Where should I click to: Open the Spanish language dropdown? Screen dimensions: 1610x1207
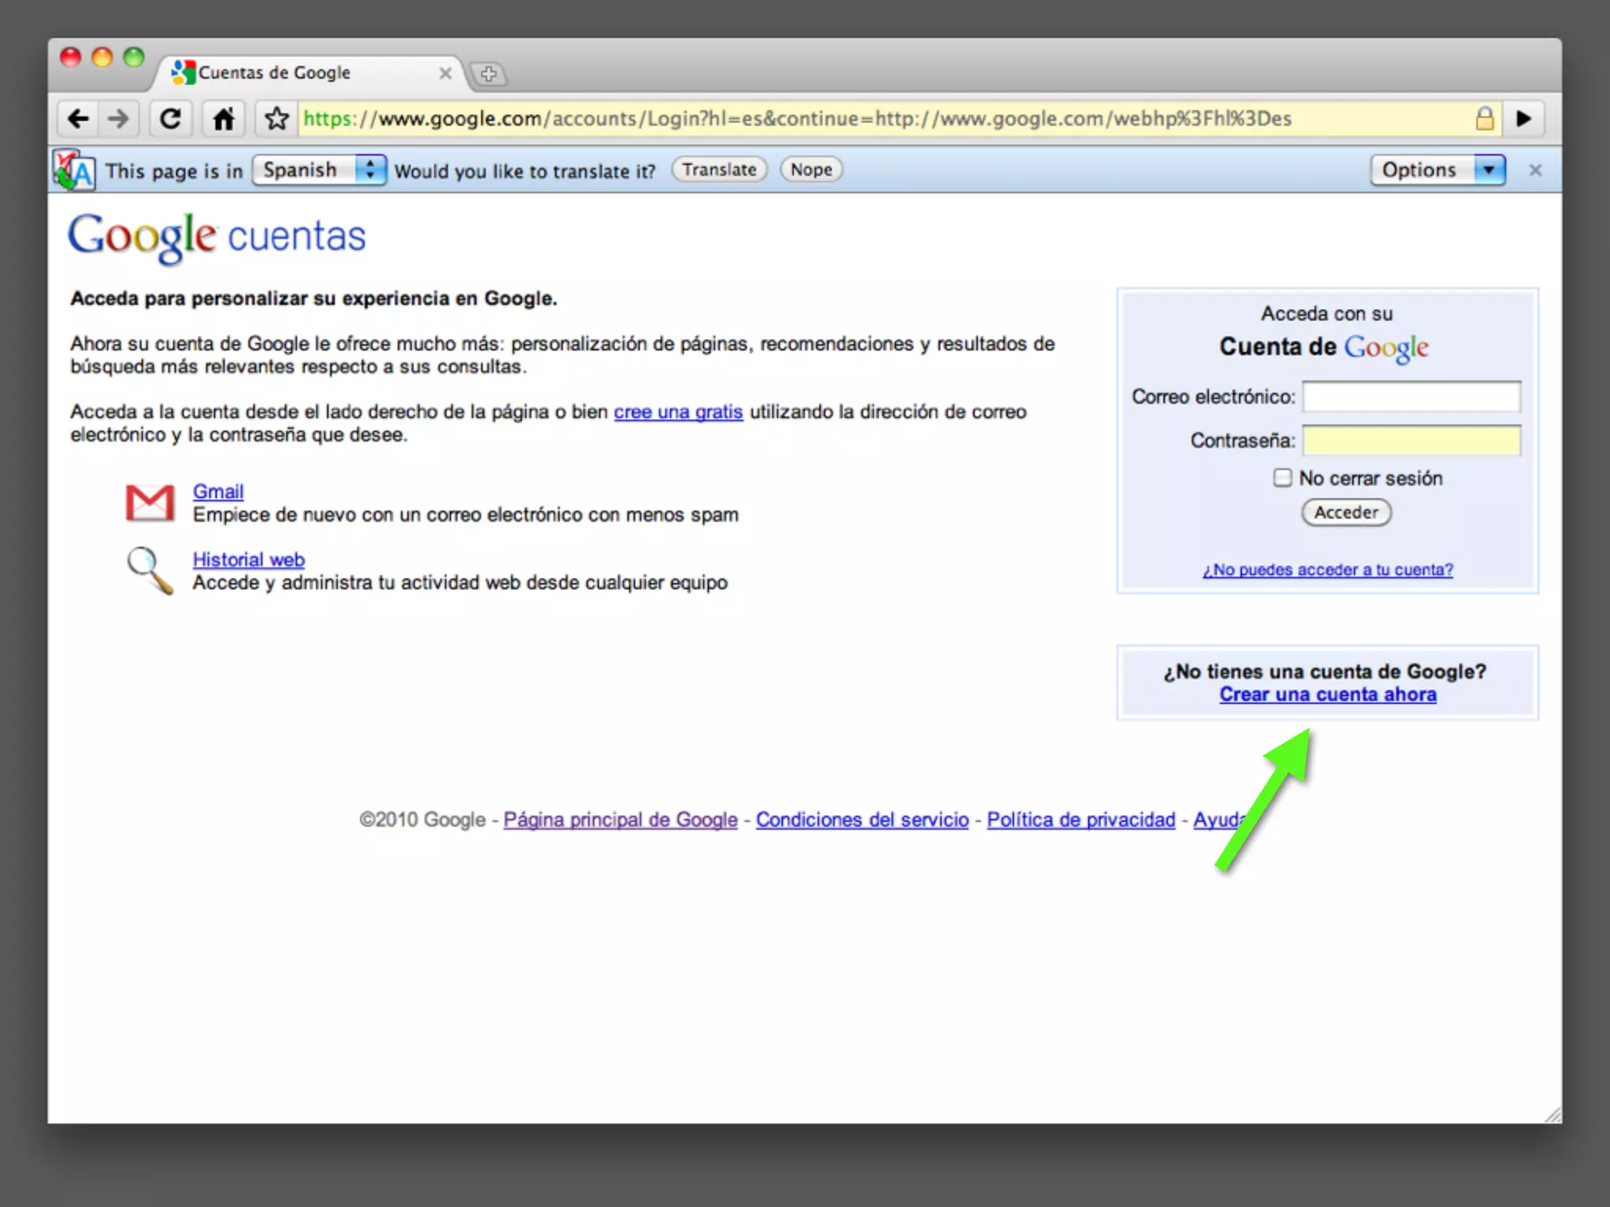pos(319,170)
